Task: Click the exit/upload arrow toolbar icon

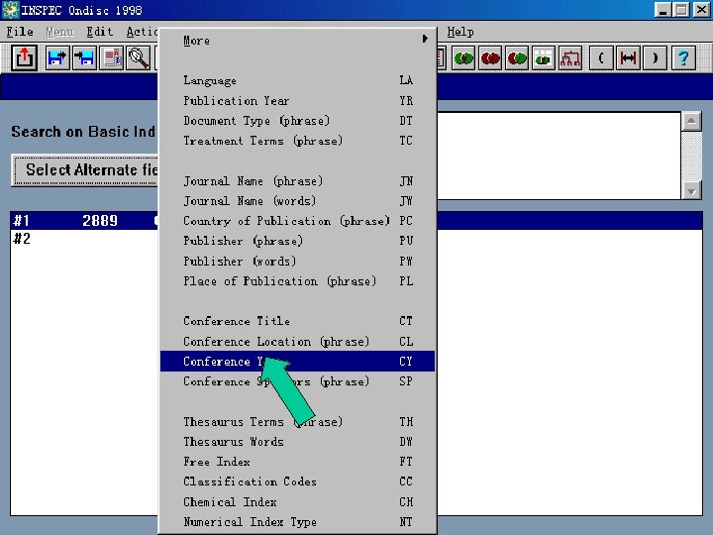Action: pyautogui.click(x=24, y=57)
